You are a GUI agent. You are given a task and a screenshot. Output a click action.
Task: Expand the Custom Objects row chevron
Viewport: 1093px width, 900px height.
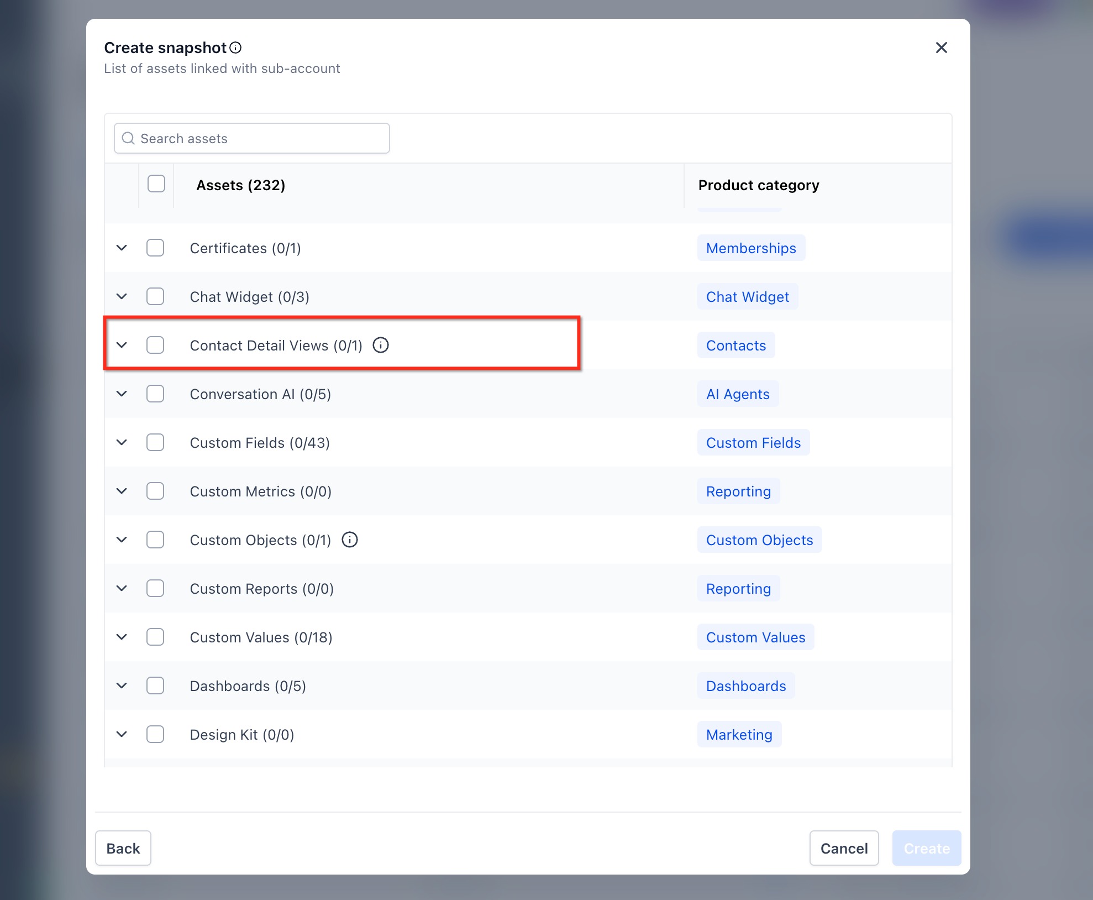point(122,540)
